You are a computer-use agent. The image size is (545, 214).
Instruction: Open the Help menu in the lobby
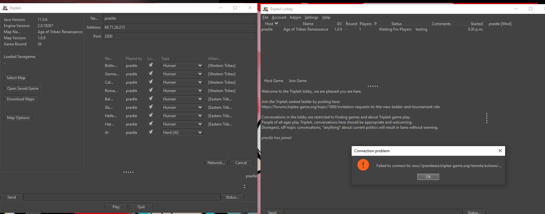click(326, 17)
